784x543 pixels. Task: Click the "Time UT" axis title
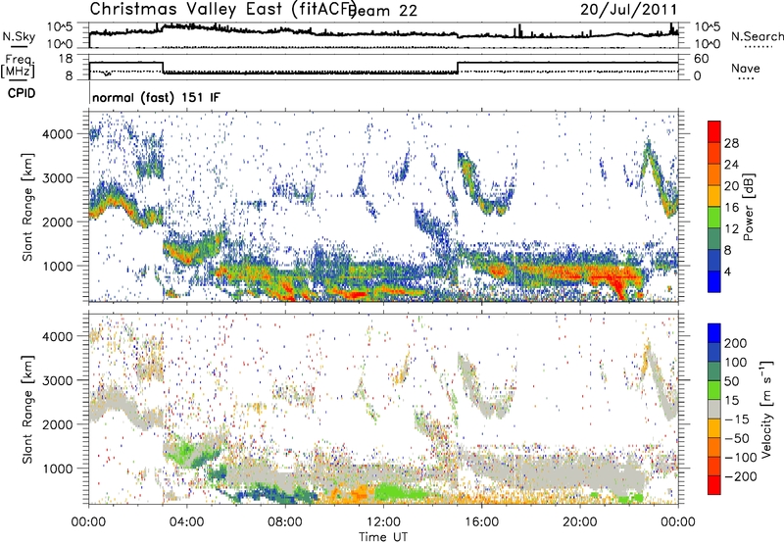point(383,537)
